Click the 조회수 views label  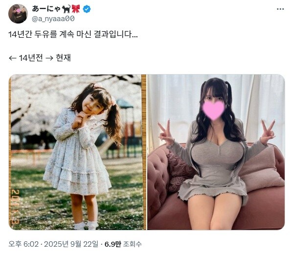[133, 244]
